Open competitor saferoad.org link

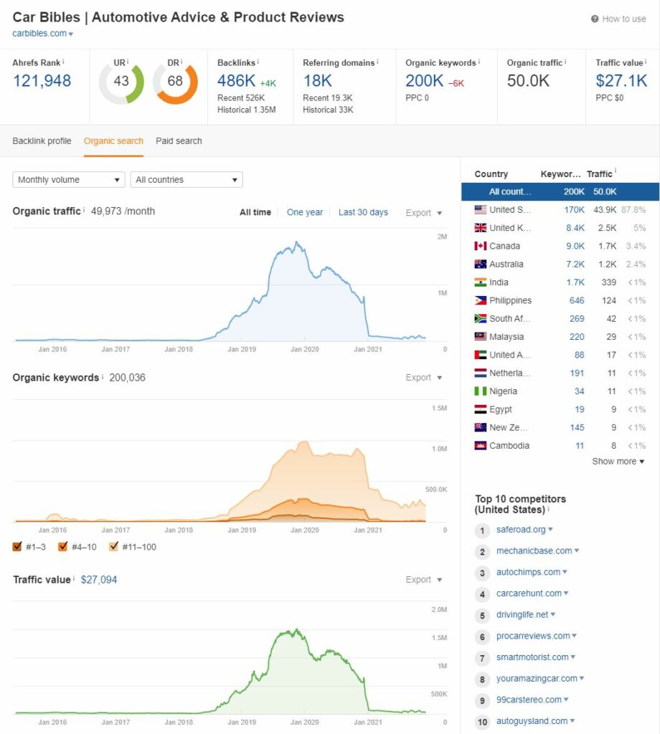tap(521, 530)
